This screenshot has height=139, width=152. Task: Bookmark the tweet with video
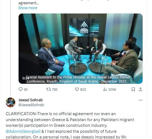click(x=133, y=89)
